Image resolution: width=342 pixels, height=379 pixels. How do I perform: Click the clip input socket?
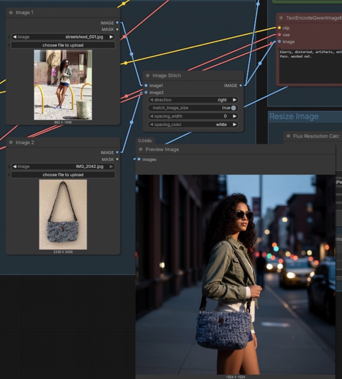pyautogui.click(x=279, y=28)
